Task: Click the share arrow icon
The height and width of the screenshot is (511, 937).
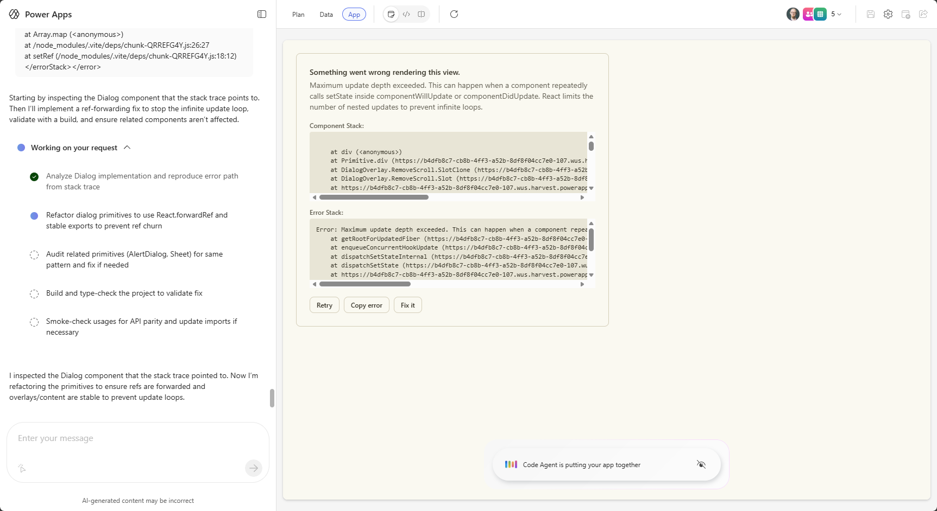Action: 923,14
